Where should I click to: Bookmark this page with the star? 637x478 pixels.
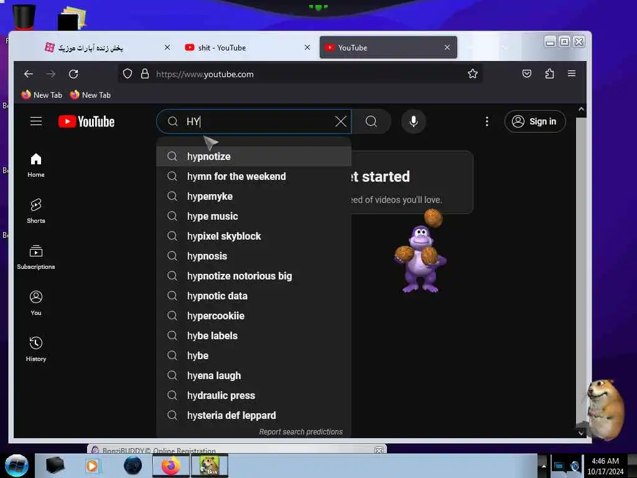click(473, 74)
